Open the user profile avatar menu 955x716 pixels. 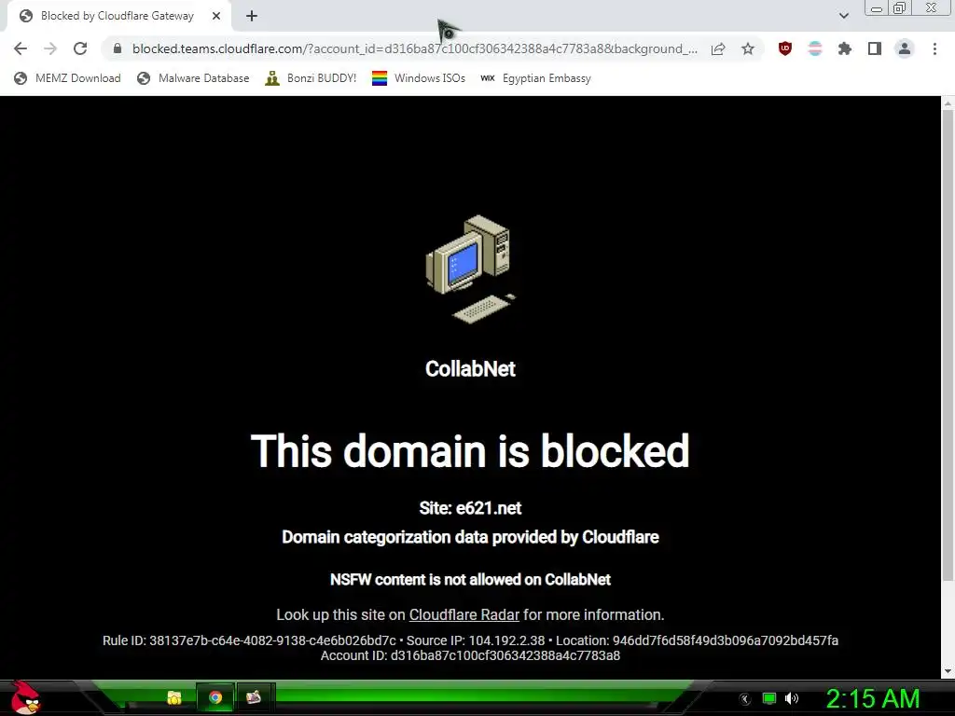(x=905, y=48)
